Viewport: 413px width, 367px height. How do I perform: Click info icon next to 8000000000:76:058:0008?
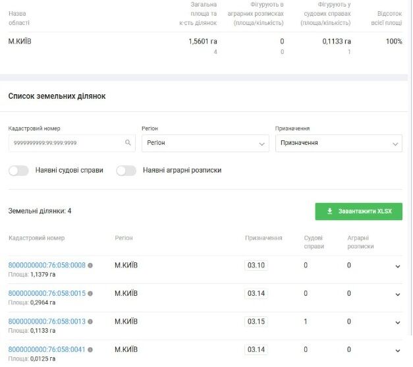coord(90,266)
